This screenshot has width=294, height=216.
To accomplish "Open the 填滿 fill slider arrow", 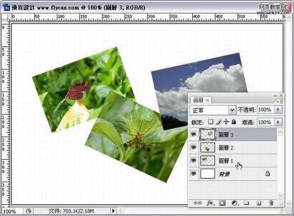I will click(278, 122).
